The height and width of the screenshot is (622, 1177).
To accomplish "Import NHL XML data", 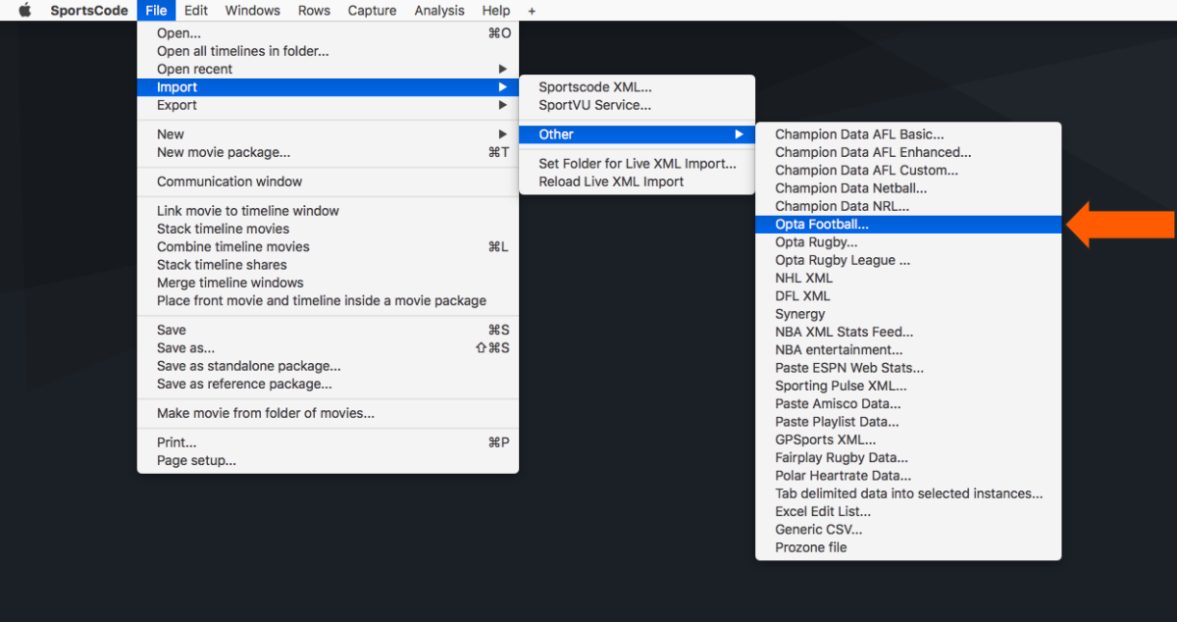I will click(x=908, y=278).
